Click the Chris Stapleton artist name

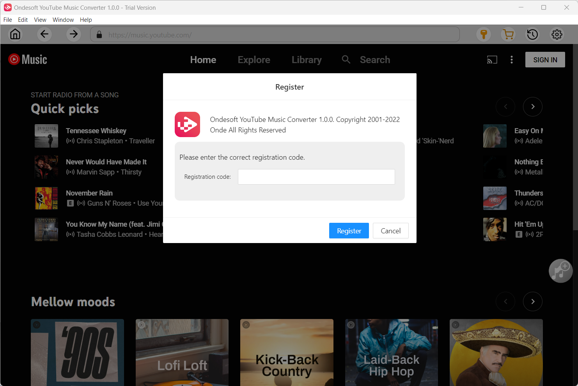pos(99,141)
